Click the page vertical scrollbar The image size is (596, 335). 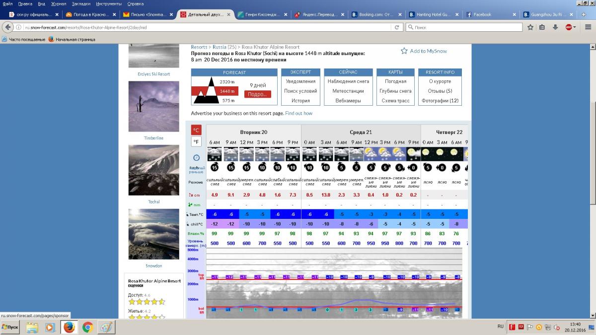click(592, 181)
